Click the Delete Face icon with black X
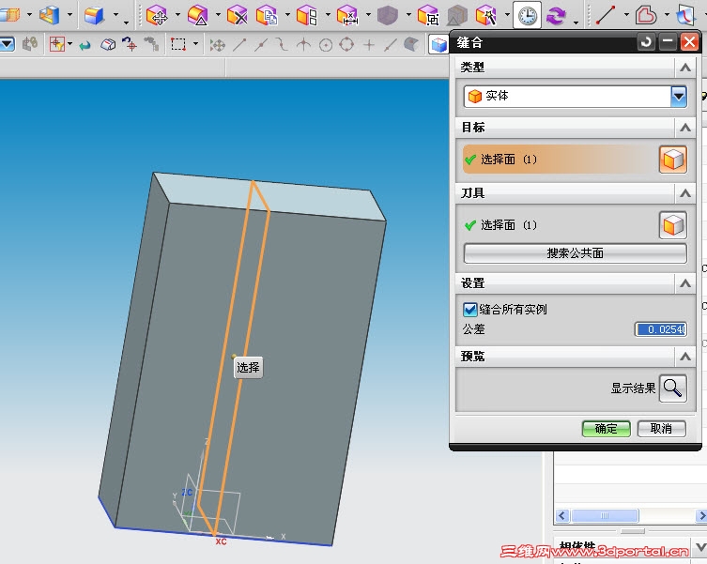The height and width of the screenshot is (564, 707). tap(238, 15)
